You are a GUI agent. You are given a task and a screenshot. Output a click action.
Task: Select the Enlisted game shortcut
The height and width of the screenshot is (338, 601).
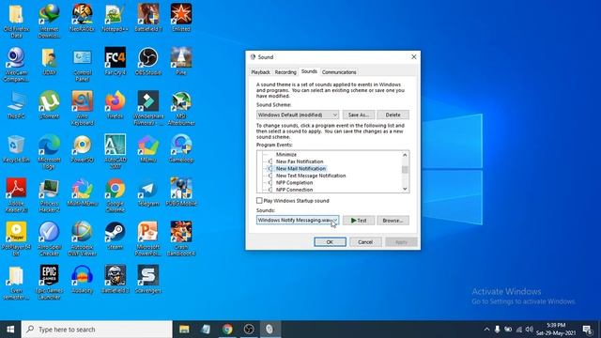[x=181, y=17]
